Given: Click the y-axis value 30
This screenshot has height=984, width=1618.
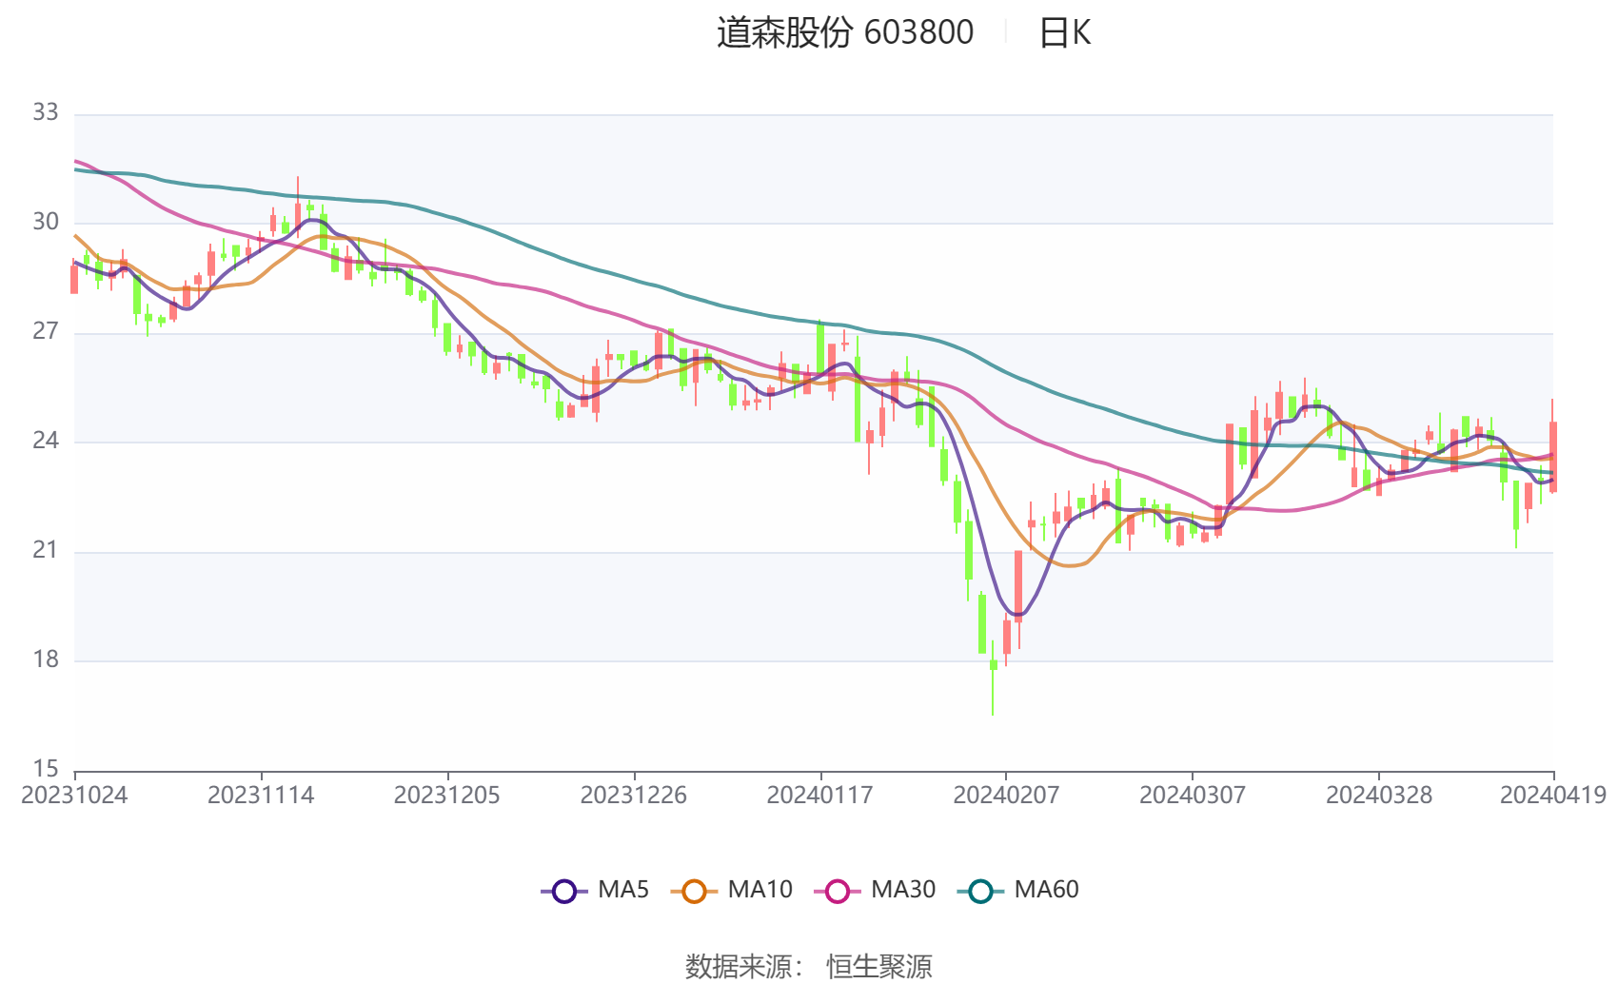Looking at the screenshot, I should tap(46, 222).
